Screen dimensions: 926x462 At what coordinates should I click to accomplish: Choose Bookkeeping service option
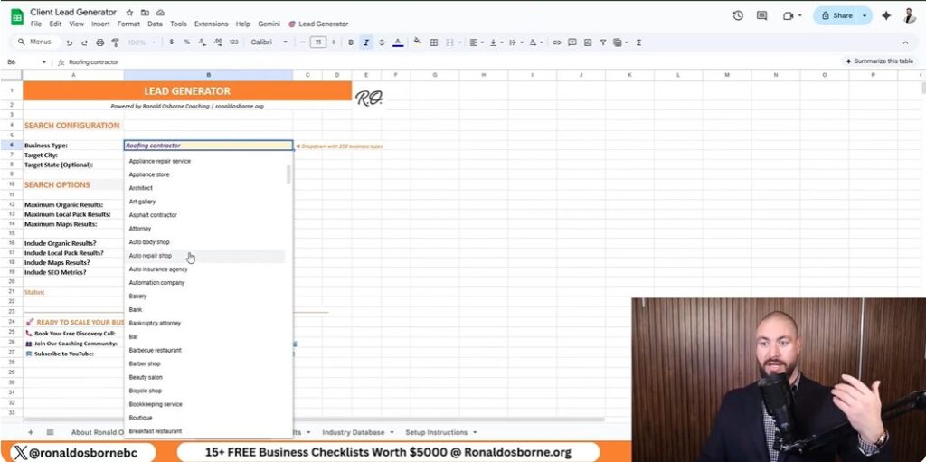(205, 405)
